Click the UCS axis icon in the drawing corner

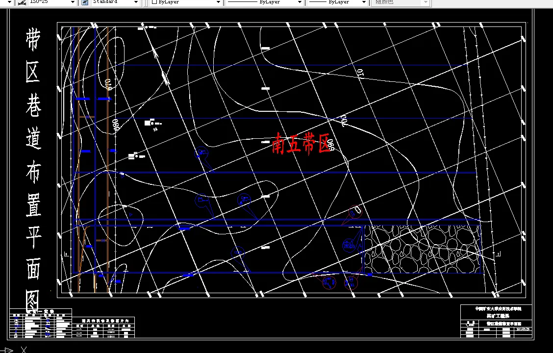[14, 350]
